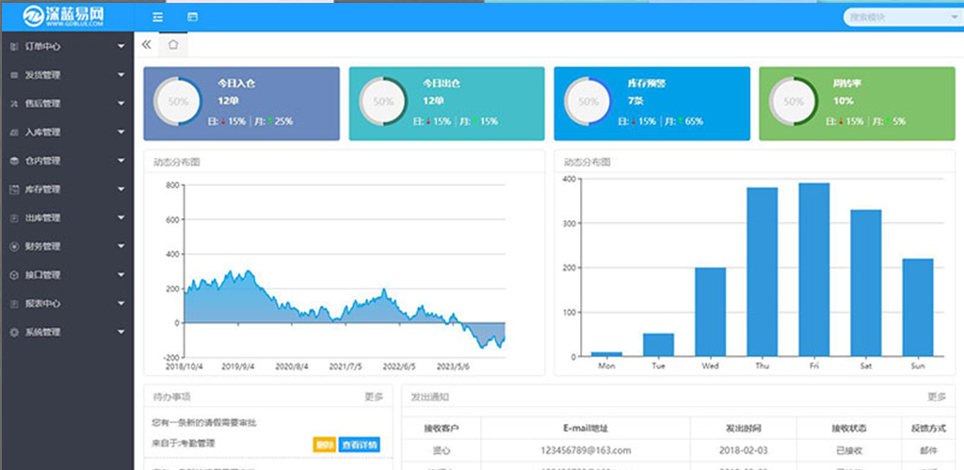Click the 深蓝易网 logo
This screenshot has width=964, height=470.
tap(63, 17)
